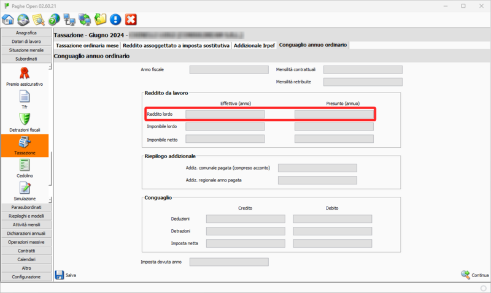The width and height of the screenshot is (491, 293).
Task: Open Reddito assoggettato a imposta sostitutiva tab
Action: point(176,45)
